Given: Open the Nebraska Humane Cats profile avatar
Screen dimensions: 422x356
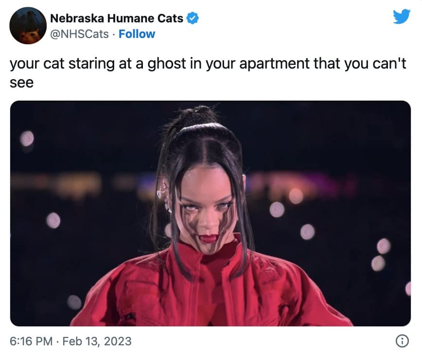Looking at the screenshot, I should (28, 26).
